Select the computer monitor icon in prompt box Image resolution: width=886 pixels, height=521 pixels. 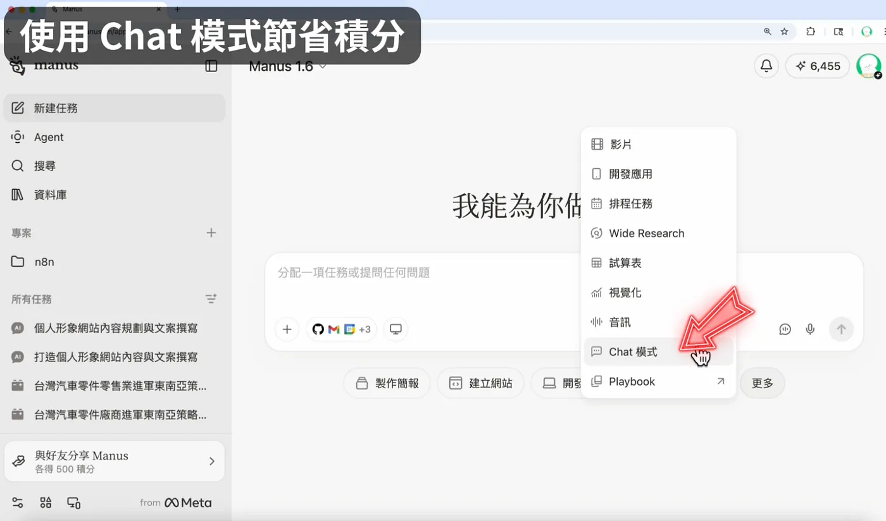point(396,329)
